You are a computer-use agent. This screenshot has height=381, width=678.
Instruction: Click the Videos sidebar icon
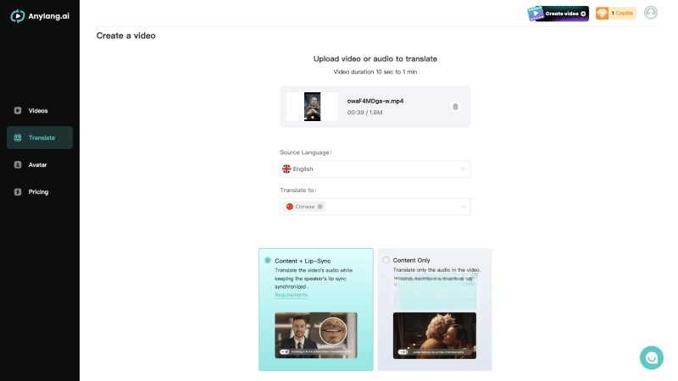[x=18, y=111]
